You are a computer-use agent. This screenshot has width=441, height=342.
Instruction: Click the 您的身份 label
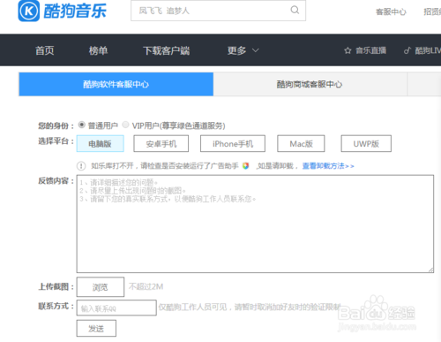coord(56,126)
